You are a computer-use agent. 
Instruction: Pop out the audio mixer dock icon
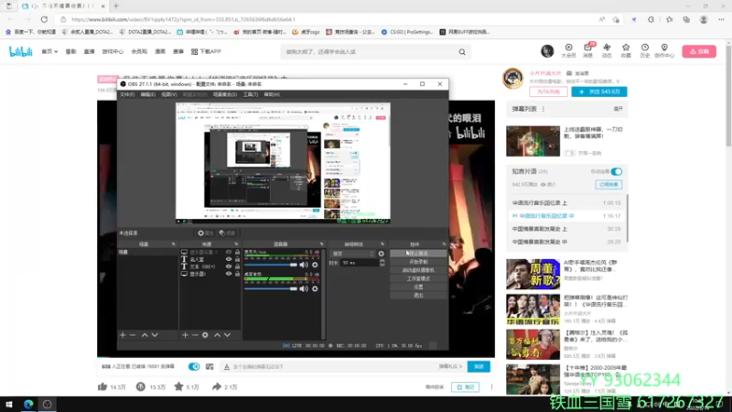click(322, 244)
